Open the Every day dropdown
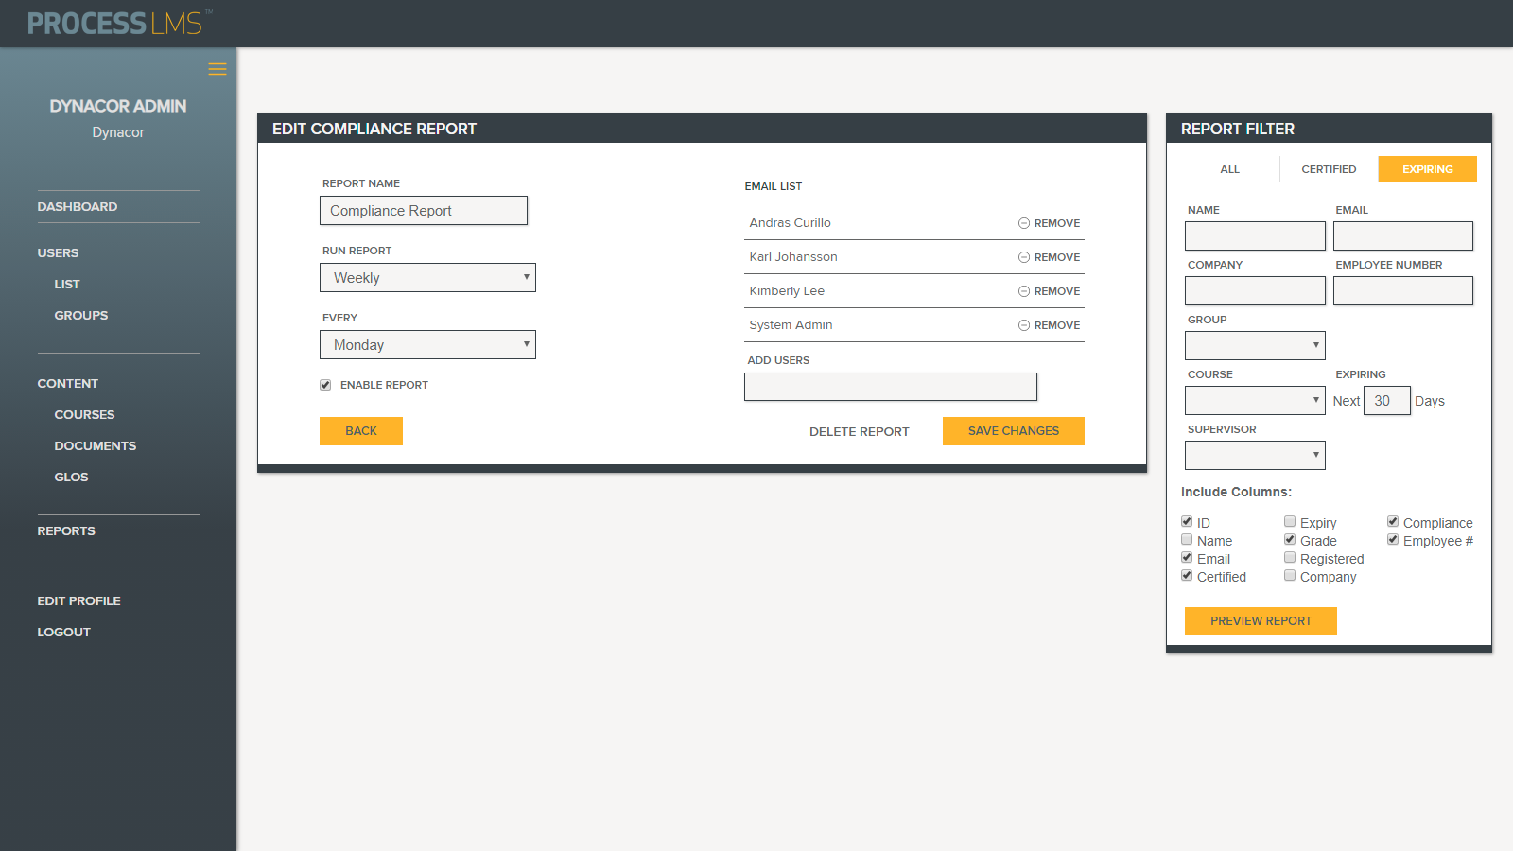1513x851 pixels. coord(427,345)
